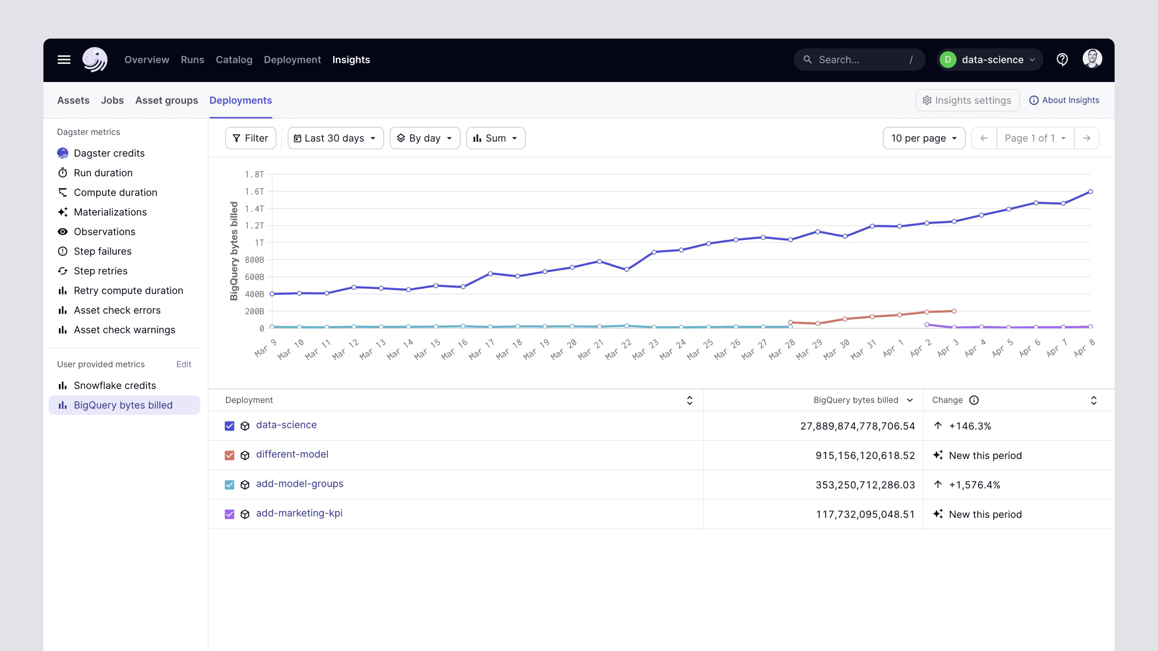1158x651 pixels.
Task: Open the 10 per page dropdown
Action: 924,138
